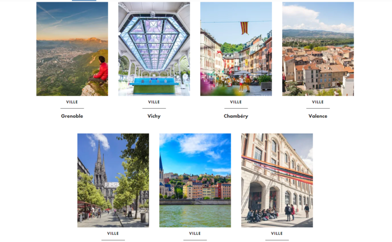Open the Chambéry street photo
Screen dimensions: 392x242
[236, 49]
